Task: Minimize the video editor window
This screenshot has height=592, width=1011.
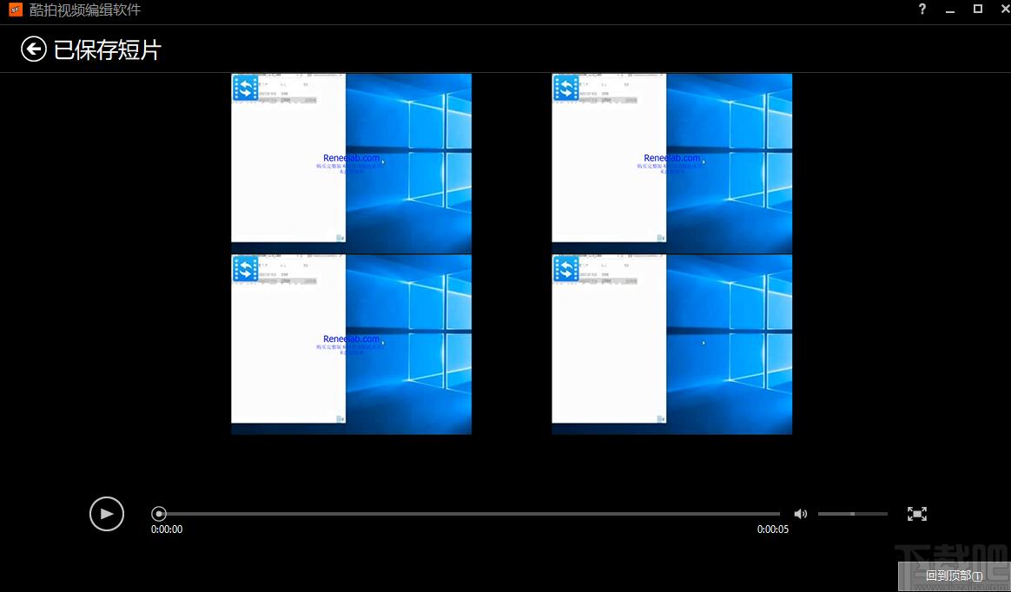Action: tap(950, 10)
